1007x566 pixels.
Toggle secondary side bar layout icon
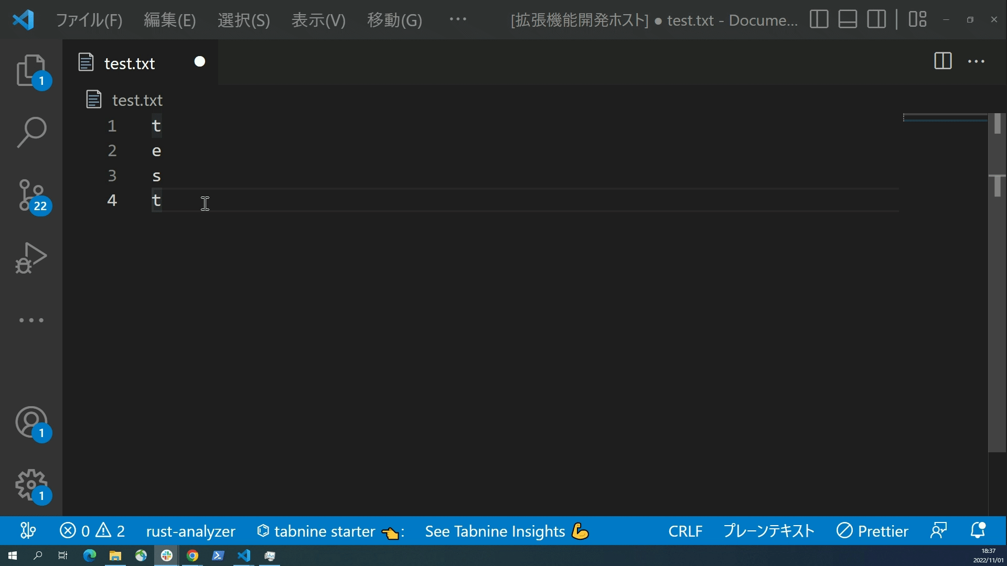[876, 19]
